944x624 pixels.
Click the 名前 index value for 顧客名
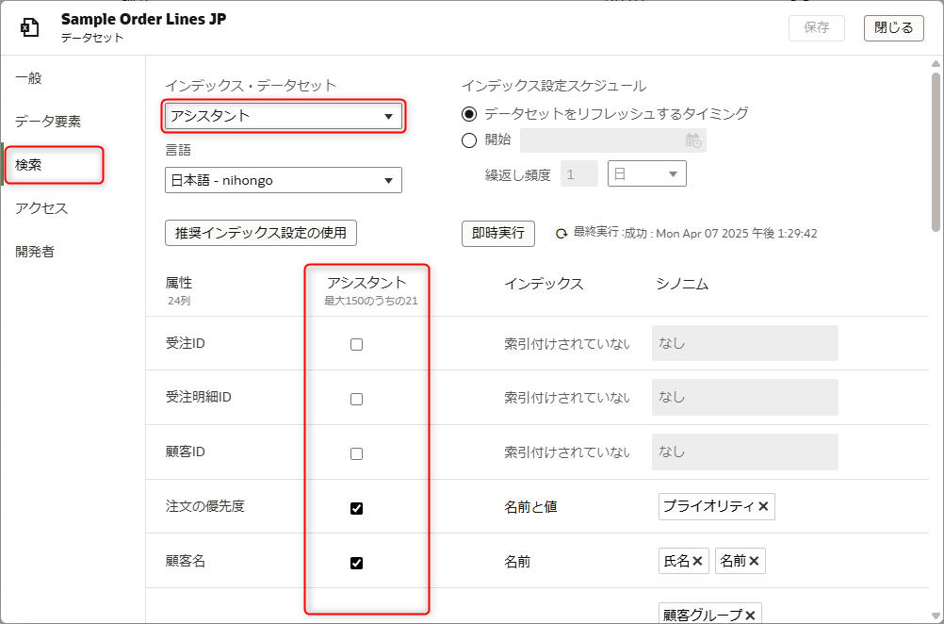pos(517,562)
